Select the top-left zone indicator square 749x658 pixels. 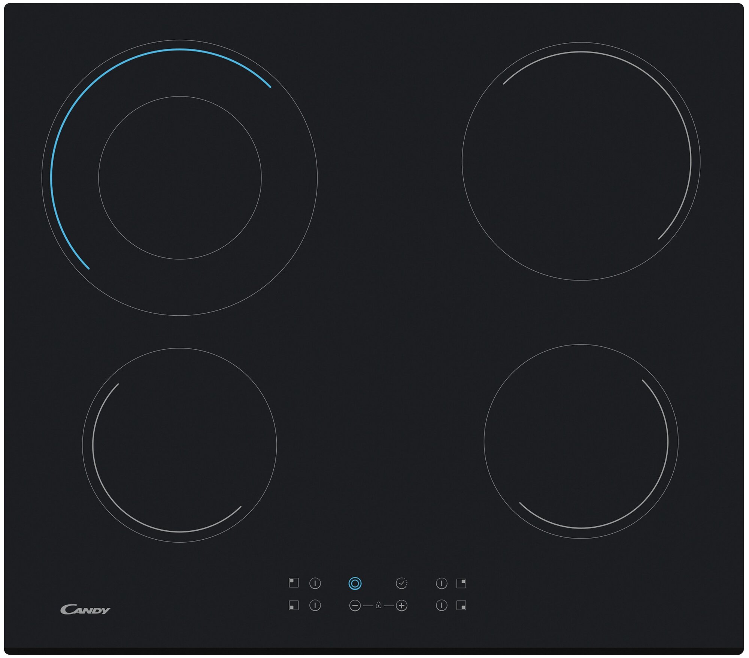coord(294,583)
